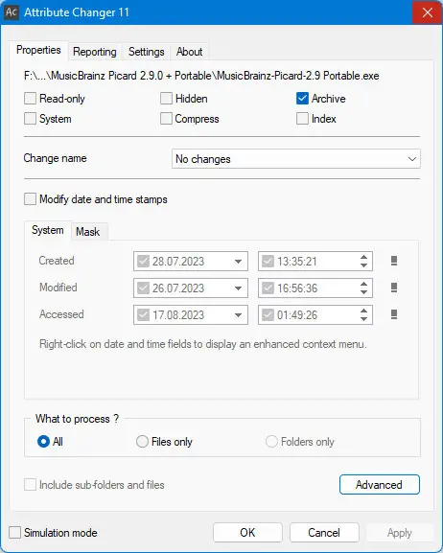
Task: Click the Advanced button
Action: 380,485
